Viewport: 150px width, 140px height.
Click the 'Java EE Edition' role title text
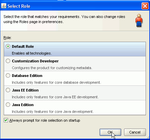(x=25, y=90)
